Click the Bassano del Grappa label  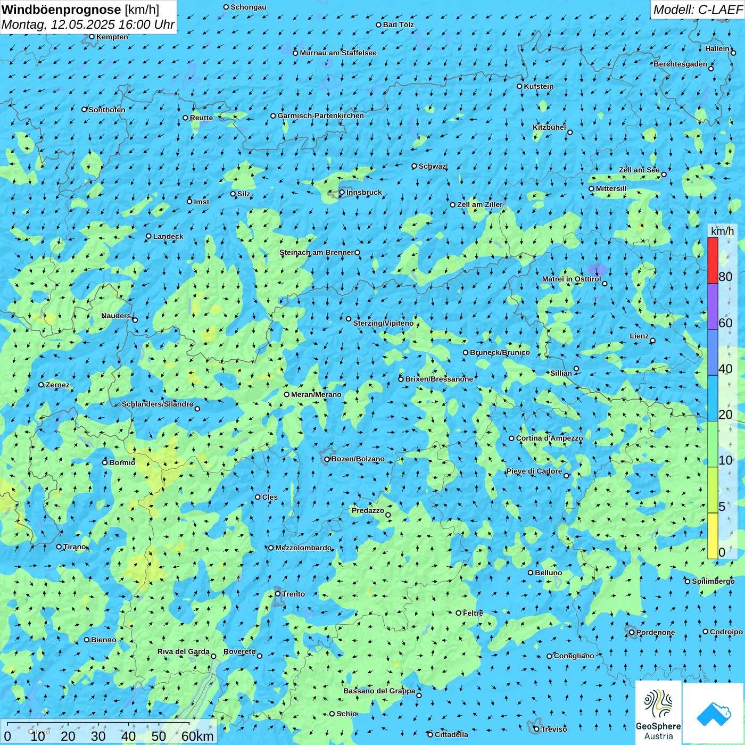pyautogui.click(x=379, y=691)
